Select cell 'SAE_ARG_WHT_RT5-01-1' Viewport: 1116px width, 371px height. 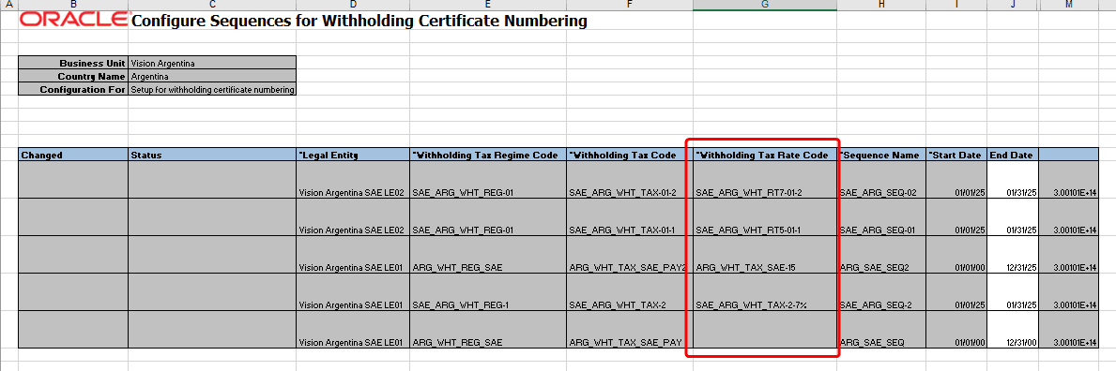[765, 217]
